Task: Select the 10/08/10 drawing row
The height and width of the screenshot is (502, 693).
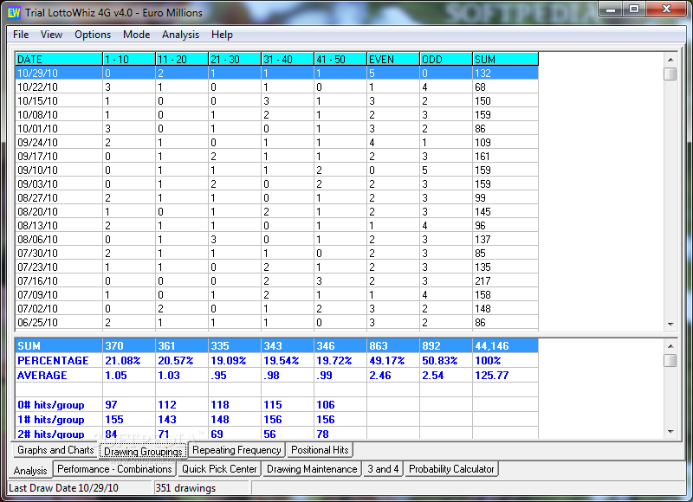Action: click(x=276, y=115)
